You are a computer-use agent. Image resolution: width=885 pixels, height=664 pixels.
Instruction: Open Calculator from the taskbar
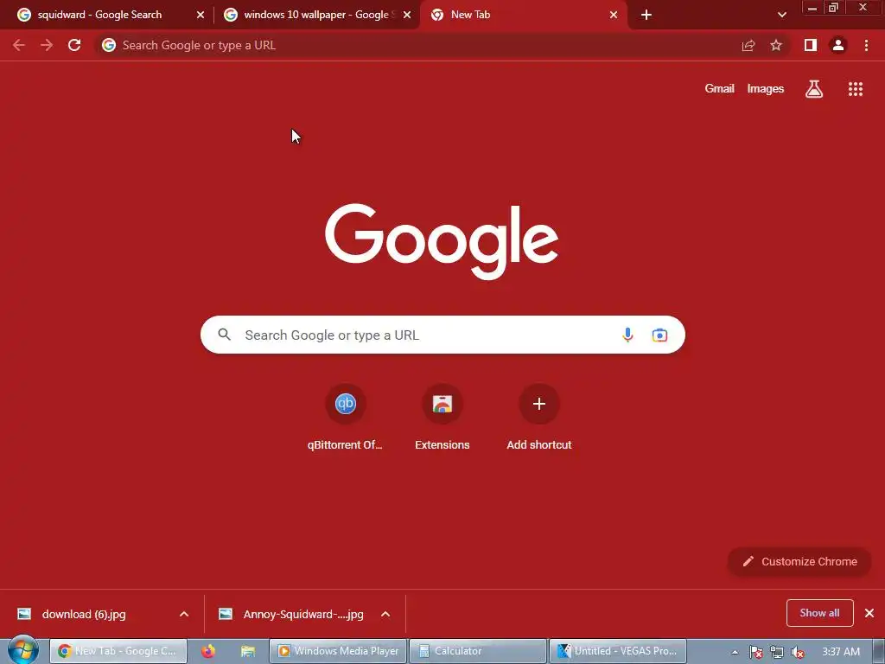[x=477, y=651]
